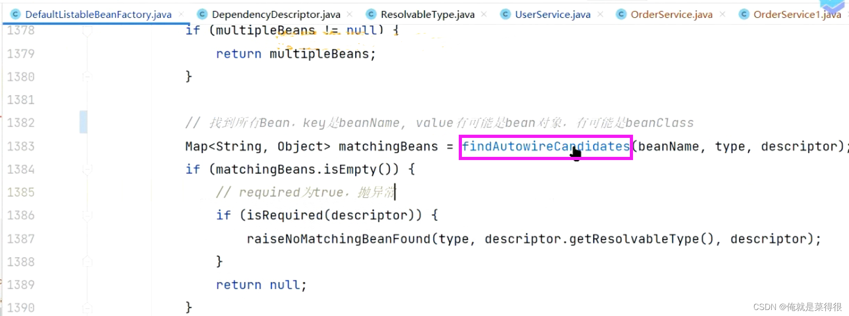The width and height of the screenshot is (849, 316).
Task: Close the UserService.java tab
Action: (x=600, y=14)
